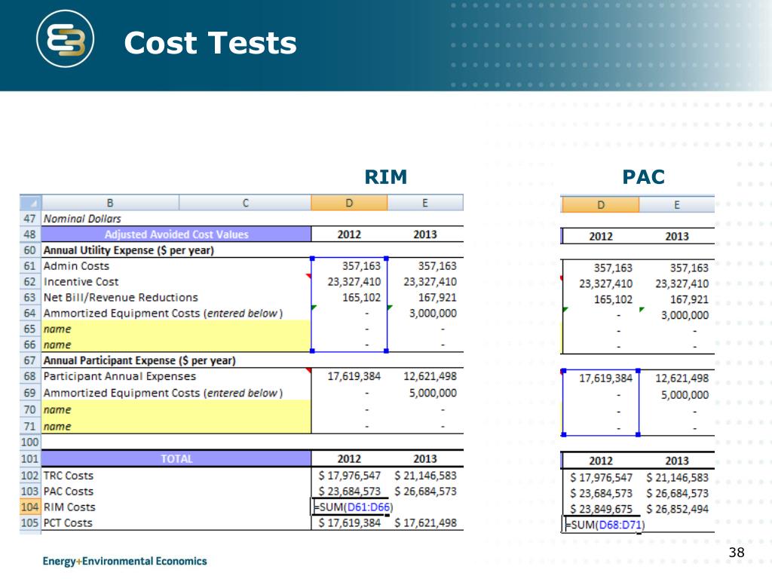The height and width of the screenshot is (579, 772).
Task: Click the 'PAC' heading above right table
Action: coord(644,176)
